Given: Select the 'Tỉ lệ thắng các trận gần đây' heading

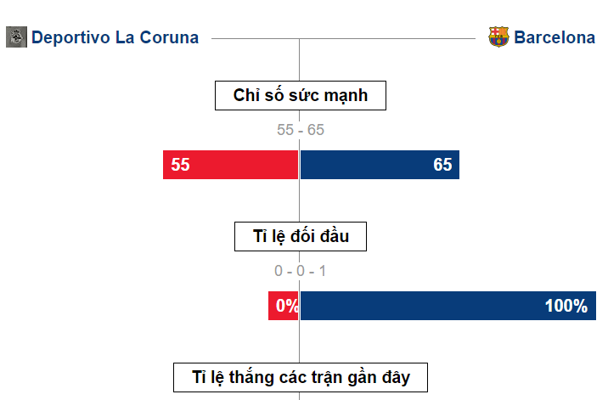Looking at the screenshot, I should pyautogui.click(x=301, y=378).
